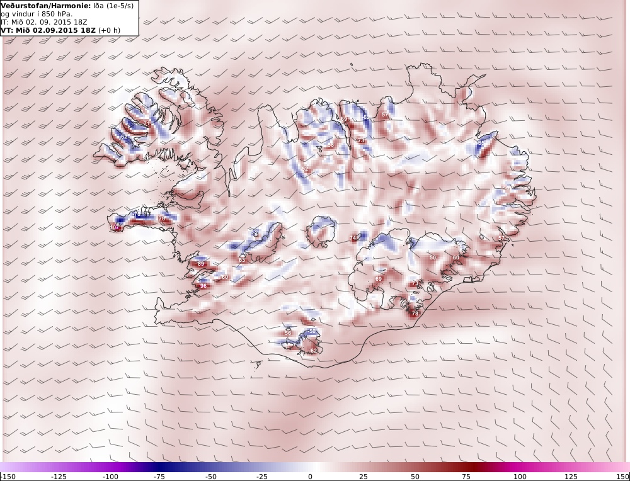Click the 56 vorticity value label
Viewport: 630px width, 481px height.
(288, 333)
